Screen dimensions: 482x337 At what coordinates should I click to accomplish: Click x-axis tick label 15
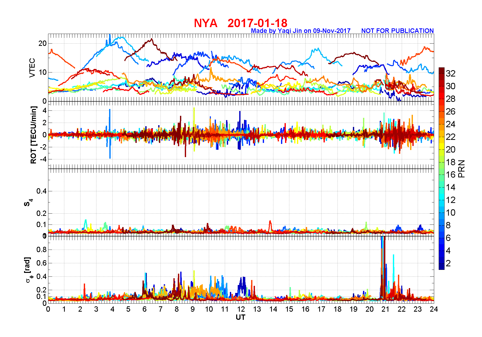[x=289, y=309]
